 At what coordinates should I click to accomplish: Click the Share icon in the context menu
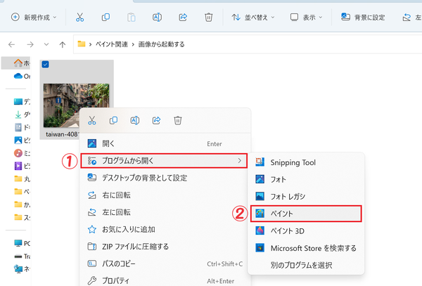pyautogui.click(x=156, y=120)
